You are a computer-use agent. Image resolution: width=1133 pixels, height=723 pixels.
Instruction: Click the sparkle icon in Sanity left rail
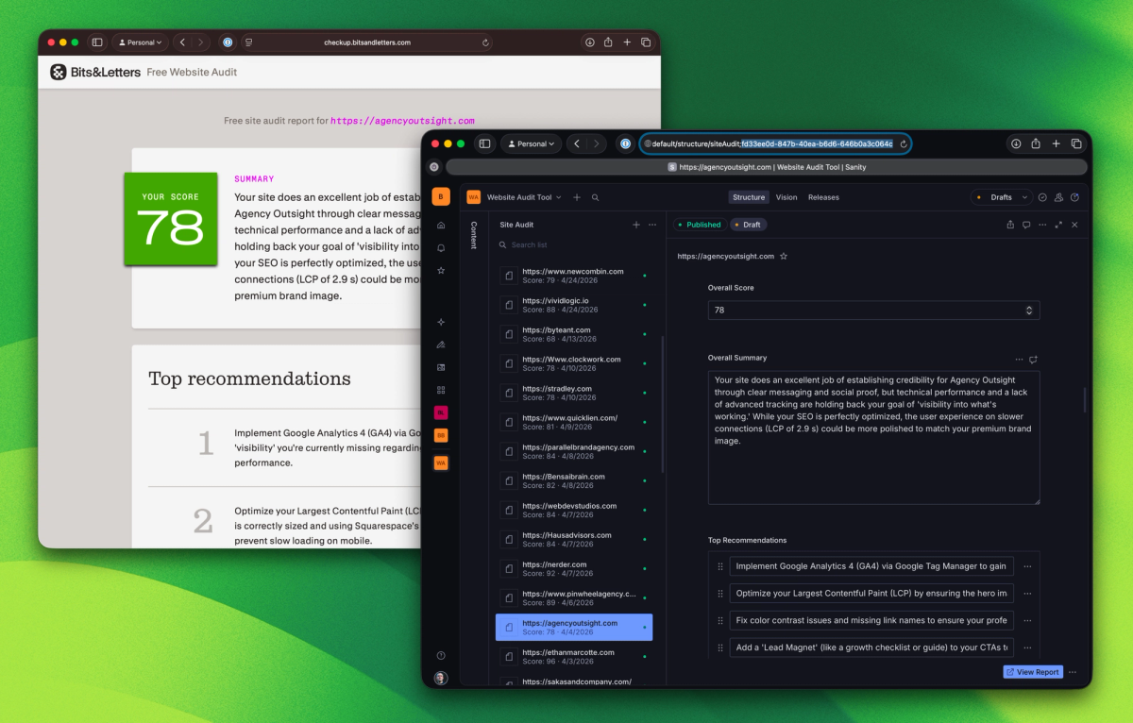[x=441, y=322]
